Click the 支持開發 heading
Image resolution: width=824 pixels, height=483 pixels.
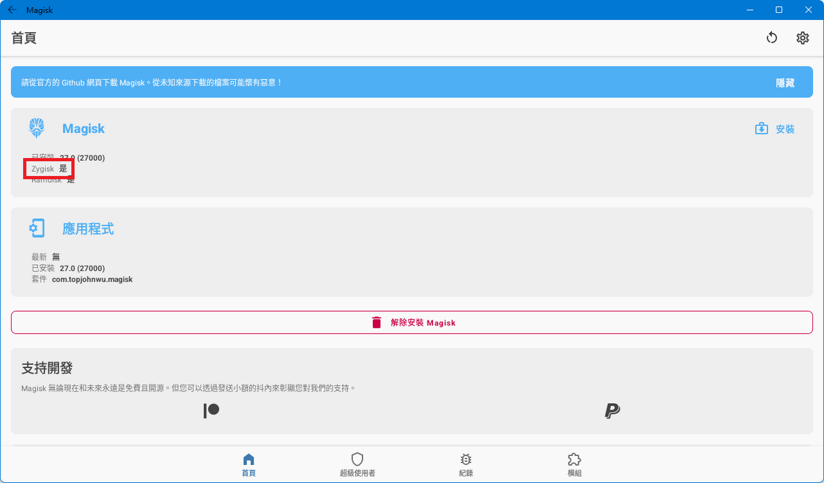click(47, 368)
